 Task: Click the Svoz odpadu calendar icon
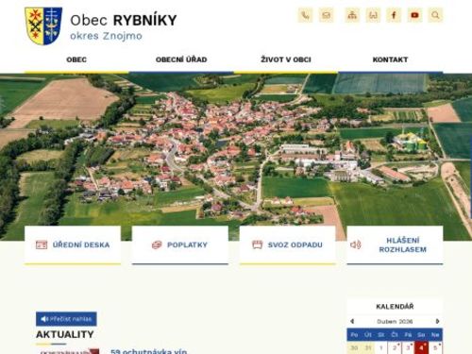click(x=258, y=244)
